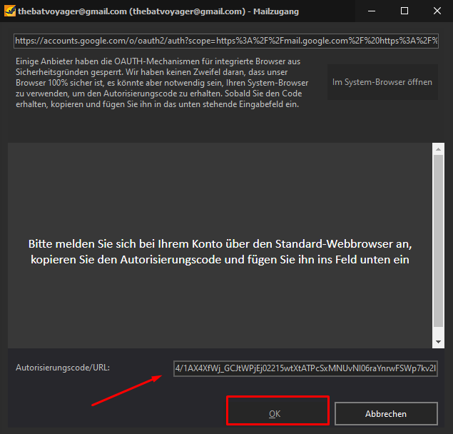The height and width of the screenshot is (434, 453).
Task: Click the 'Autorisierungscode/URL:' label
Action: coord(63,368)
